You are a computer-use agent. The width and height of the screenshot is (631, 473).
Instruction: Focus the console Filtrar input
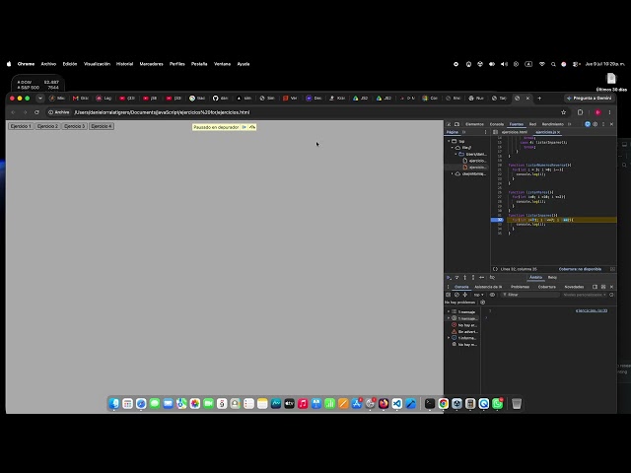[530, 295]
